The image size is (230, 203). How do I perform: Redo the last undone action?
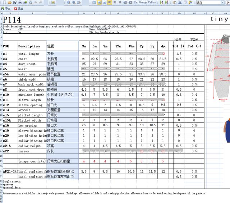point(41,3)
